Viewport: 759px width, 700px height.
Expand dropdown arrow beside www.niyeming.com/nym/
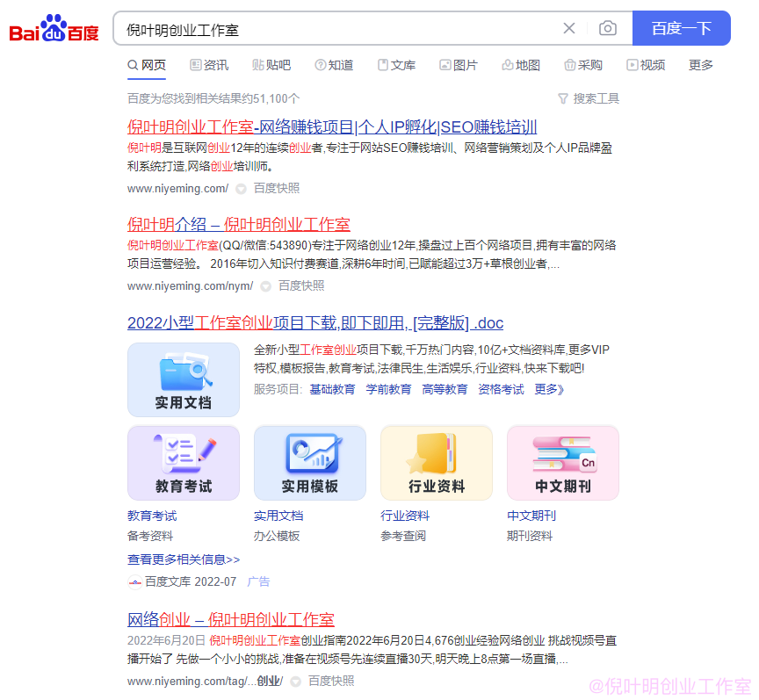266,287
